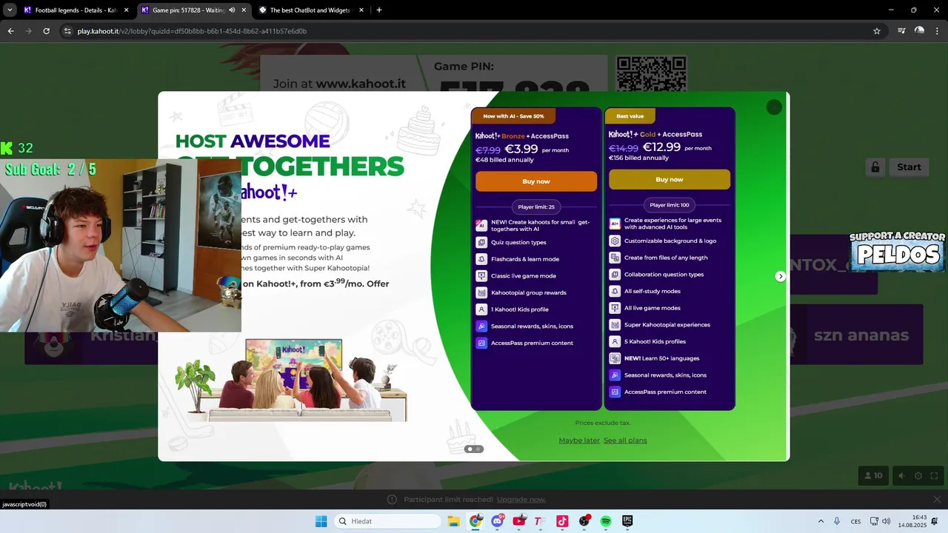Screen dimensions: 948x533
Task: Mute audio on the Game pin tab
Action: pos(232,10)
